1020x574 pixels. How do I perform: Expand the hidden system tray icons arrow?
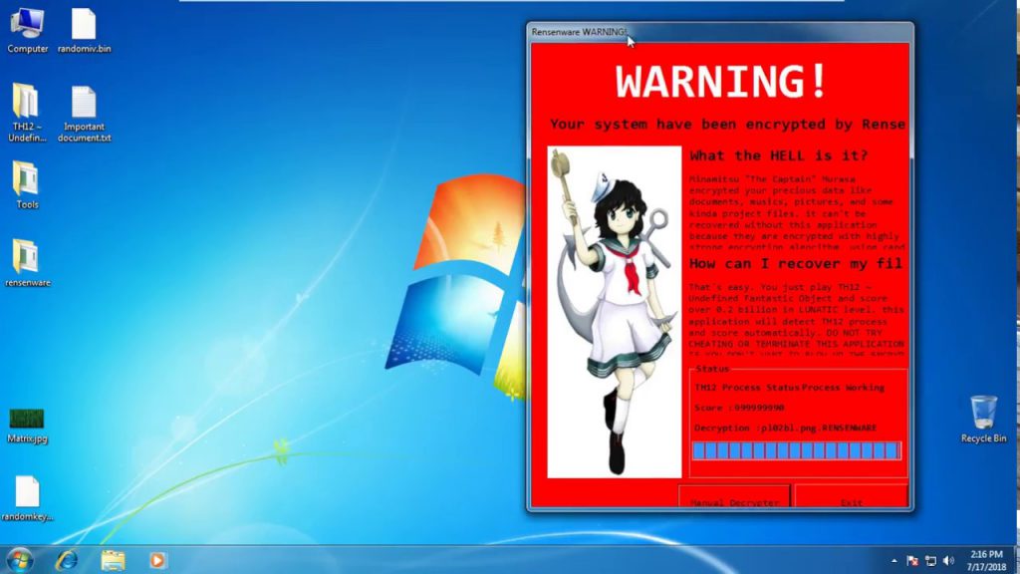point(893,560)
